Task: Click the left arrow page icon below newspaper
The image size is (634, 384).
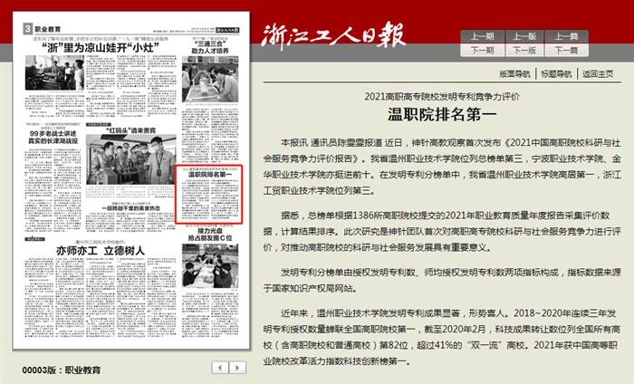Action: click(220, 368)
